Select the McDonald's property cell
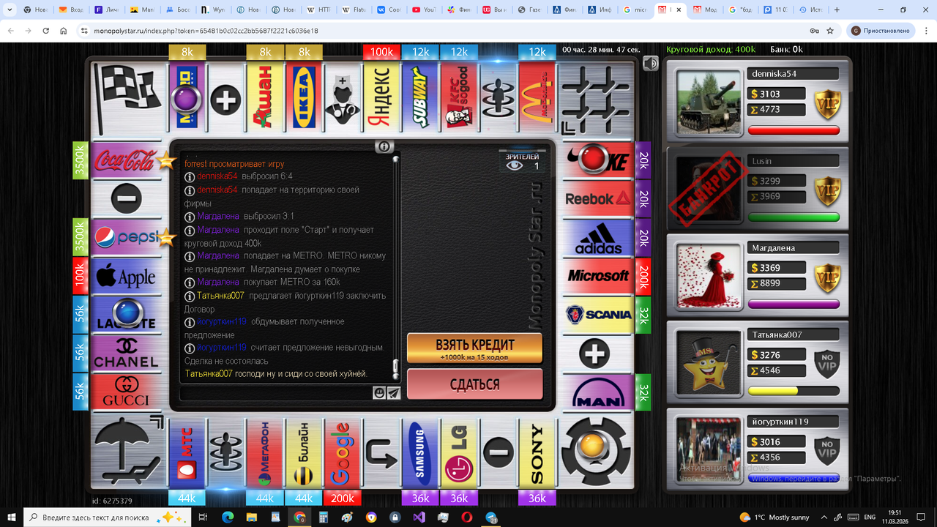This screenshot has width=937, height=527. coord(537,99)
